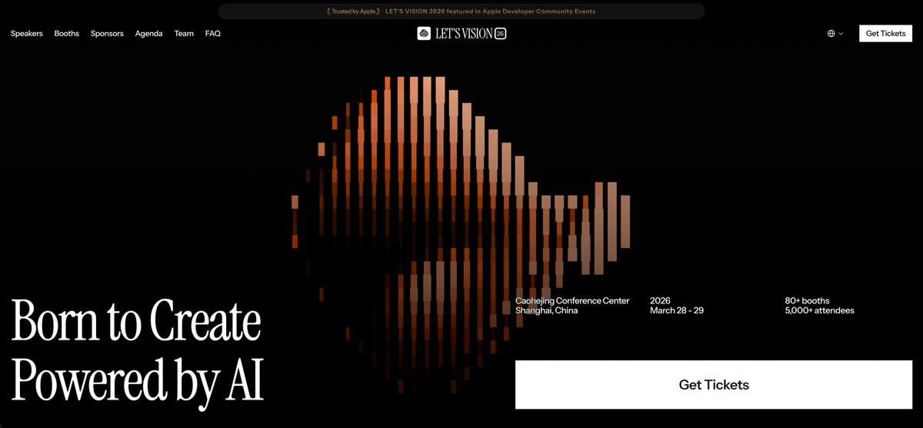Click the '2026' year text above the dates
The width and height of the screenshot is (923, 428).
[660, 300]
